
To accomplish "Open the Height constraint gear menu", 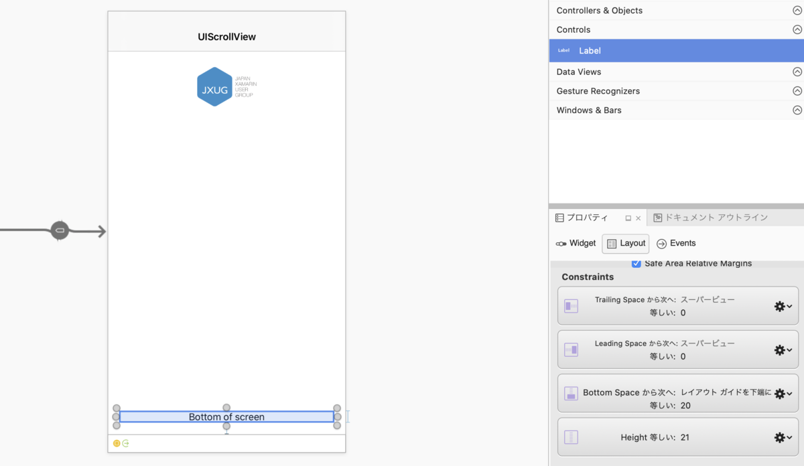I will pyautogui.click(x=783, y=437).
